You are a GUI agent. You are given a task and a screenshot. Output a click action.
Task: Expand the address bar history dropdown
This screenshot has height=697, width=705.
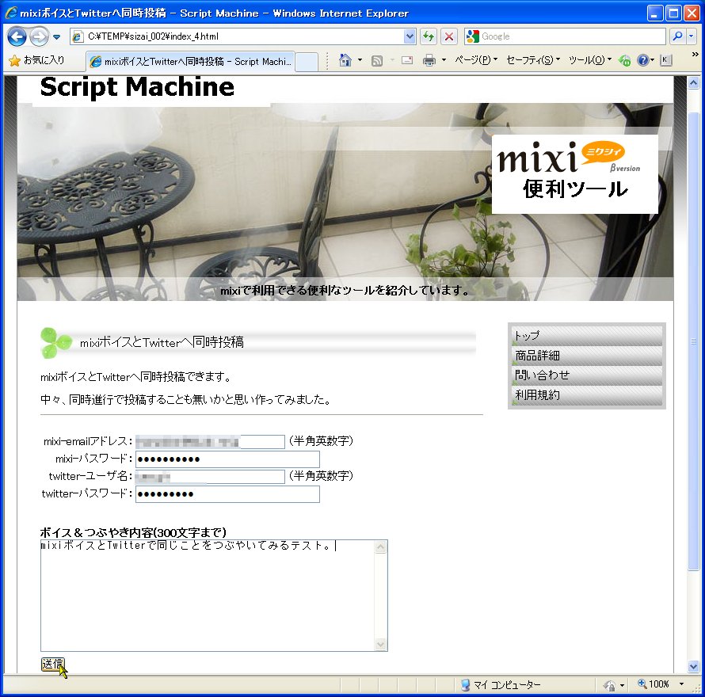coord(410,36)
